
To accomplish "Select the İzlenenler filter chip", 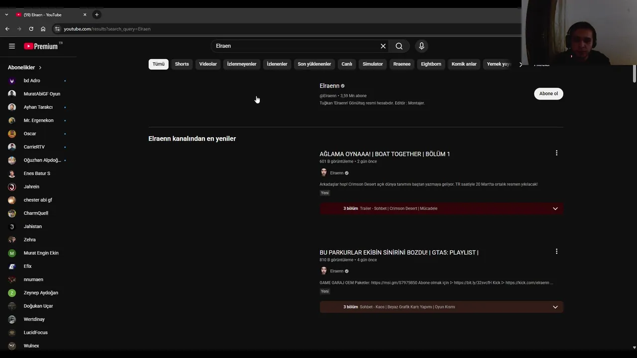I will click(x=277, y=64).
